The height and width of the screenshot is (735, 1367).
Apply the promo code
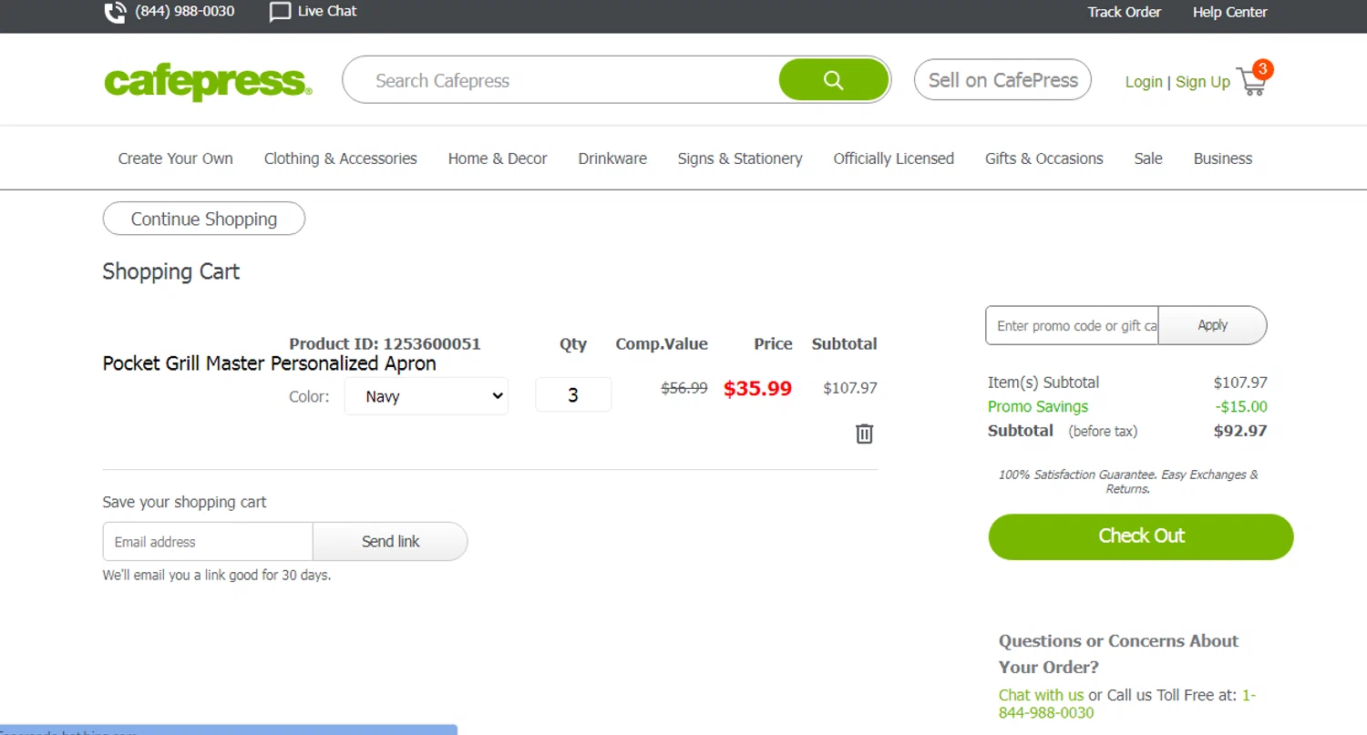[x=1212, y=325]
